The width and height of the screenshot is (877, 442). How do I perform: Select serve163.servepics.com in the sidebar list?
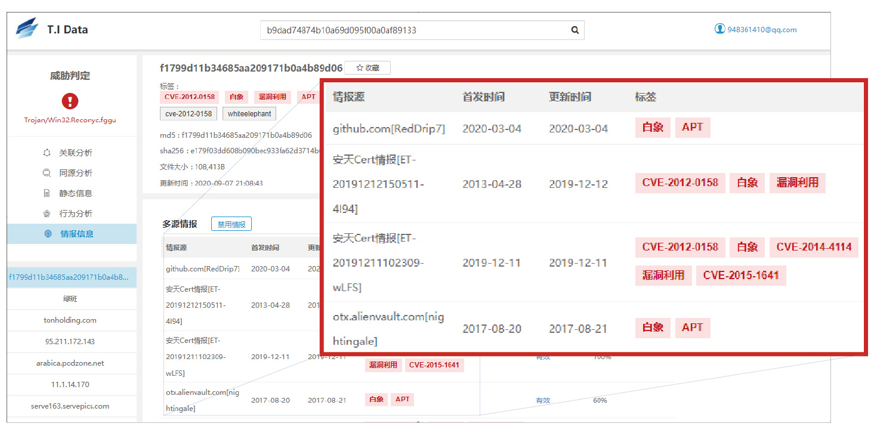pyautogui.click(x=72, y=406)
